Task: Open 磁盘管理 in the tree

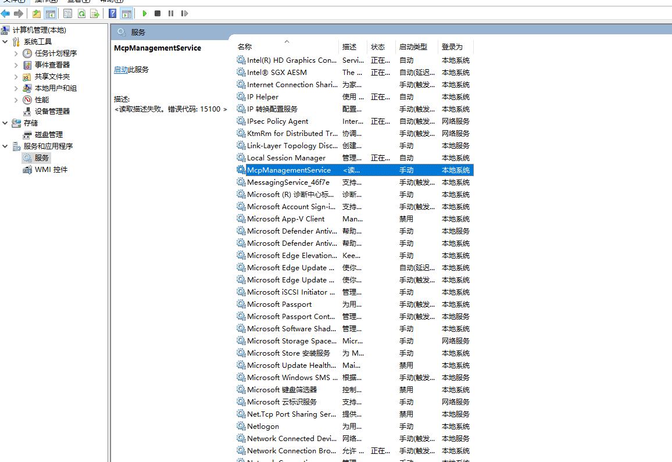Action: click(x=48, y=135)
